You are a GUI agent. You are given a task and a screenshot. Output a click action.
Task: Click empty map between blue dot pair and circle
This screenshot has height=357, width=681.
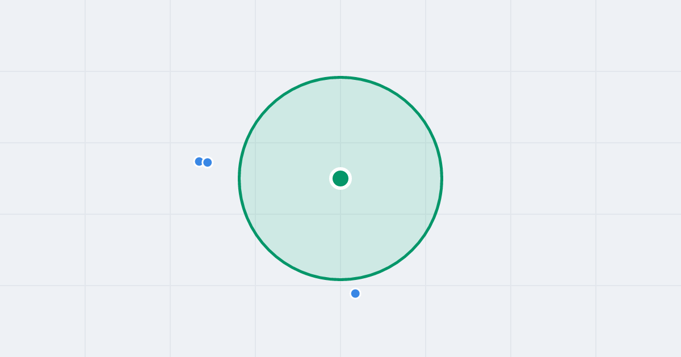pos(225,169)
